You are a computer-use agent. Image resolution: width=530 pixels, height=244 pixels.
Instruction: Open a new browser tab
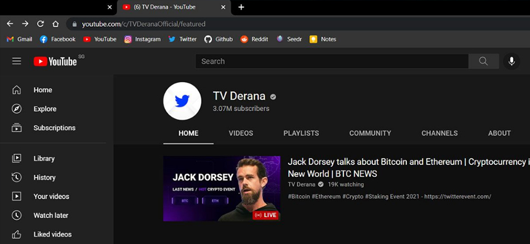pos(241,7)
